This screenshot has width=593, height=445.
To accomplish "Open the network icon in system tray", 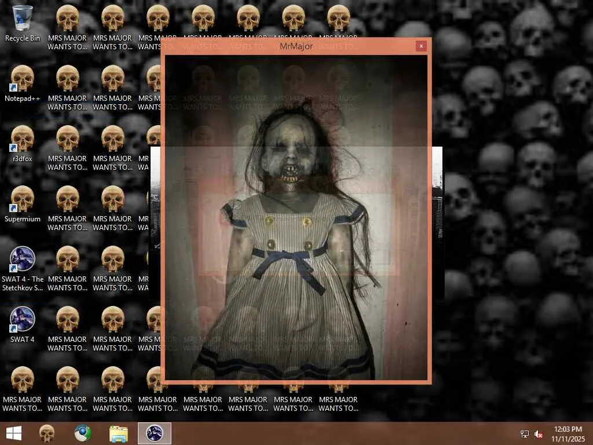I will pos(525,433).
